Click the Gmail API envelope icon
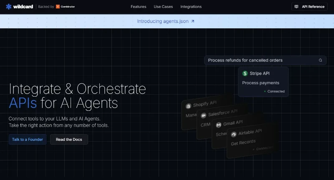The width and height of the screenshot is (334, 180). pos(218,125)
